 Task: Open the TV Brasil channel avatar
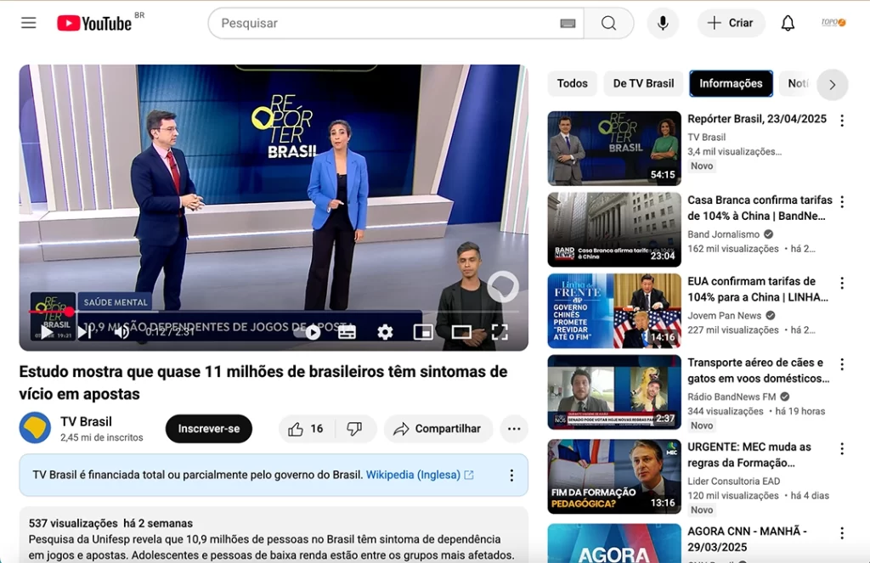pyautogui.click(x=35, y=428)
